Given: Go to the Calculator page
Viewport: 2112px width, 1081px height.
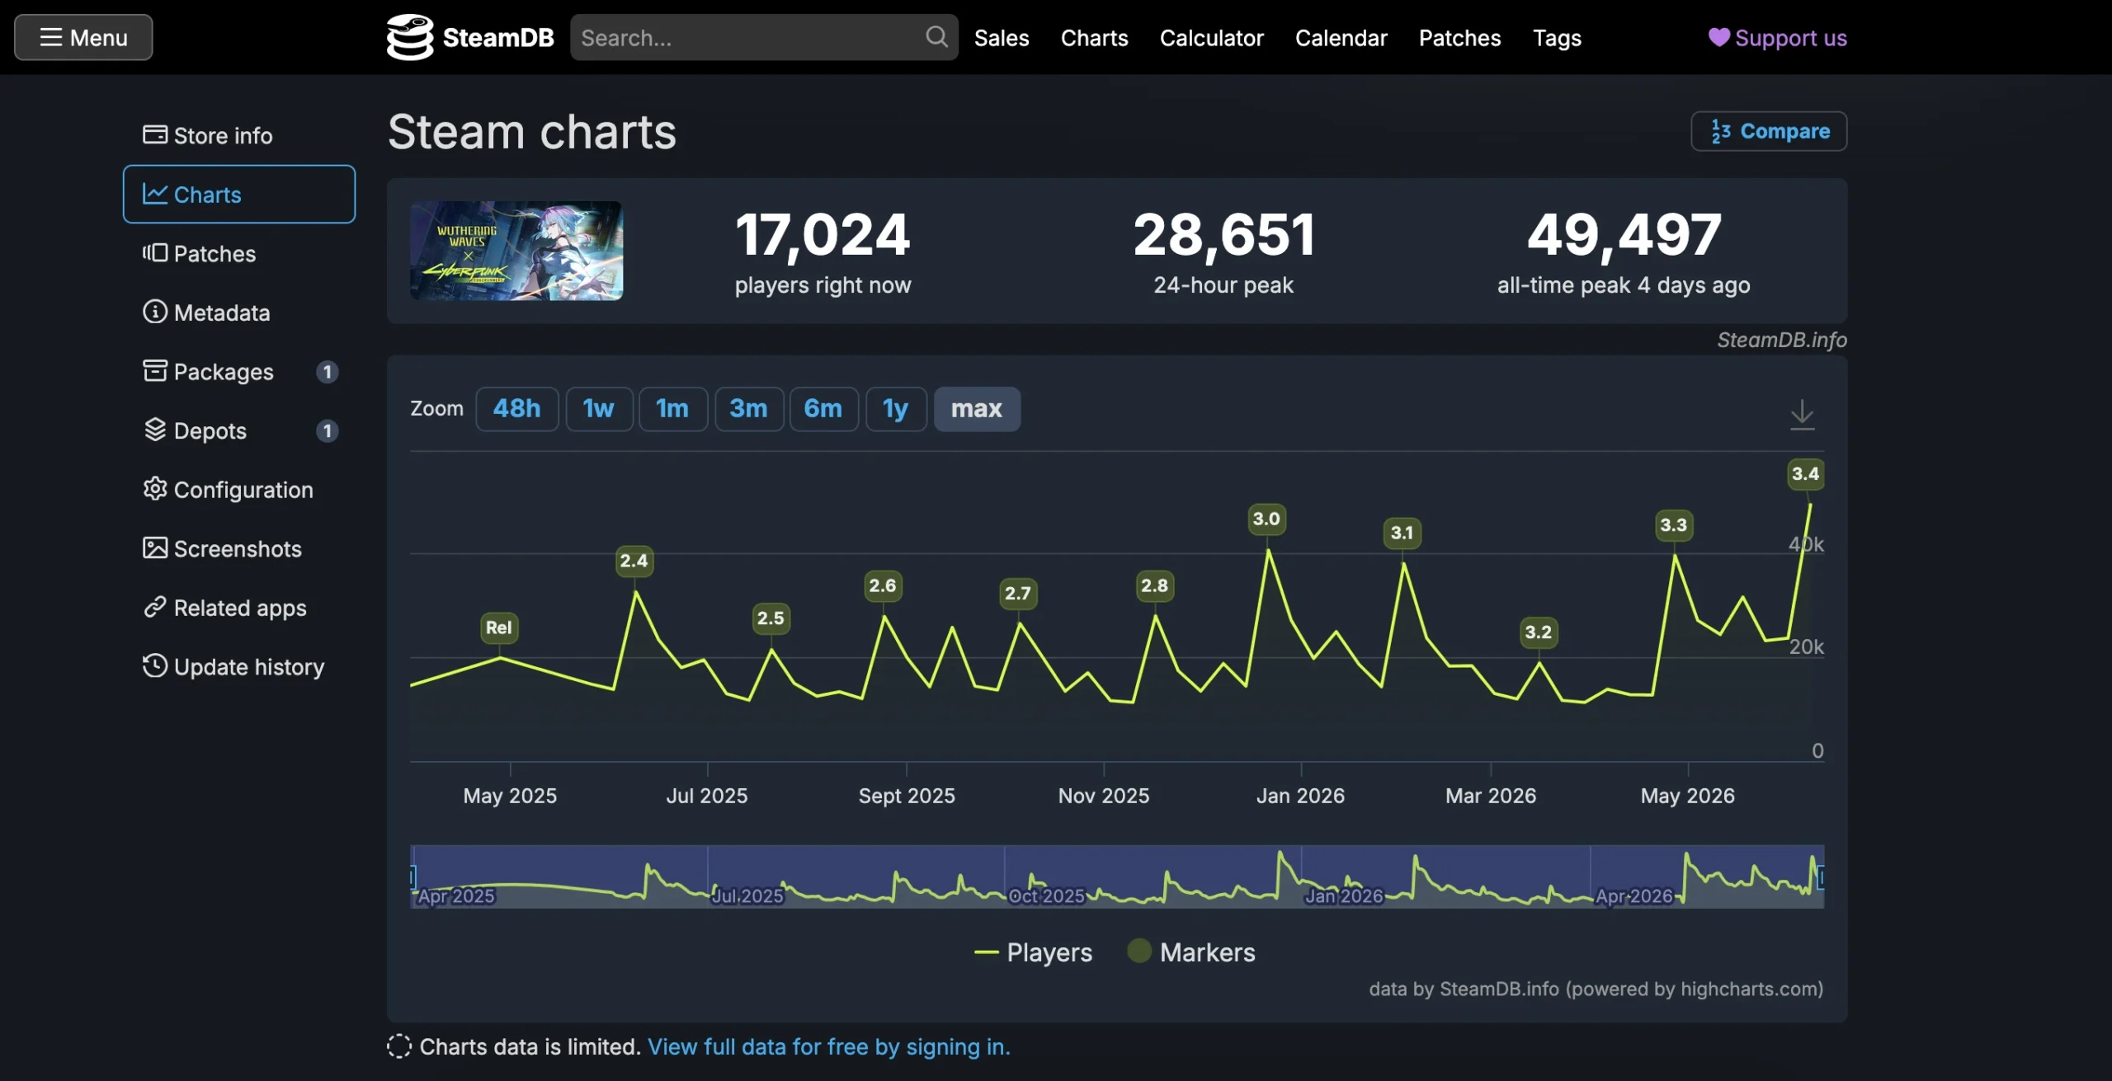Looking at the screenshot, I should [x=1211, y=38].
